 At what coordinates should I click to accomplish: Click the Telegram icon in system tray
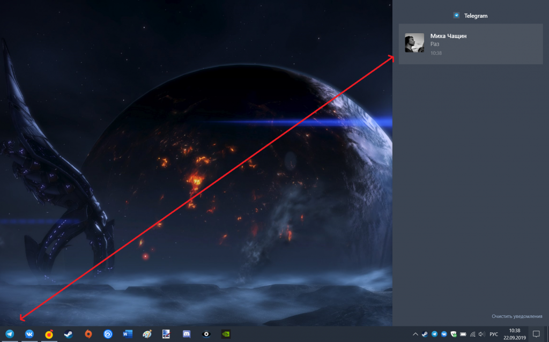click(434, 334)
